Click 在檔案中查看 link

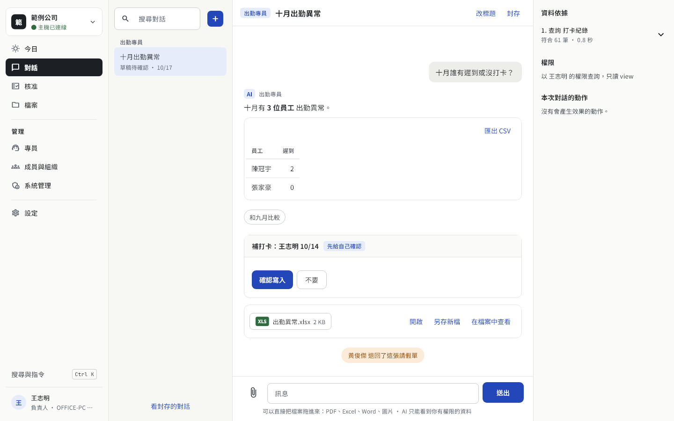[491, 321]
